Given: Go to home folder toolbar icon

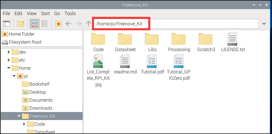Looking at the screenshot, I should click(x=58, y=24).
